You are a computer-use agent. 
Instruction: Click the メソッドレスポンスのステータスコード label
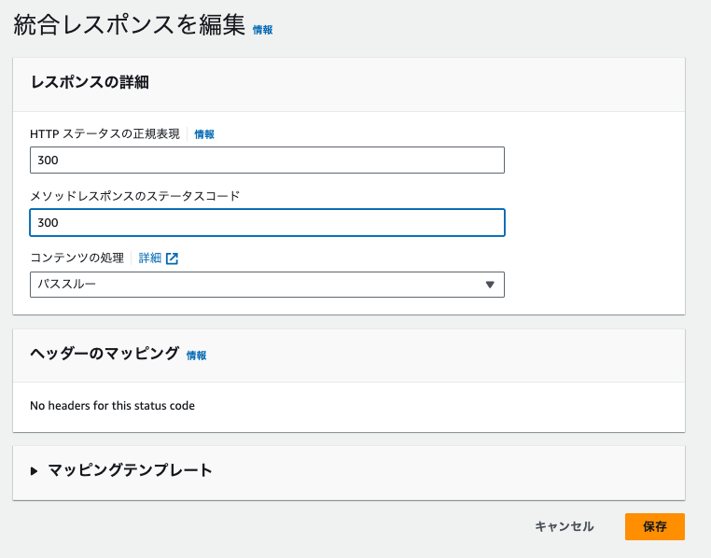click(134, 196)
